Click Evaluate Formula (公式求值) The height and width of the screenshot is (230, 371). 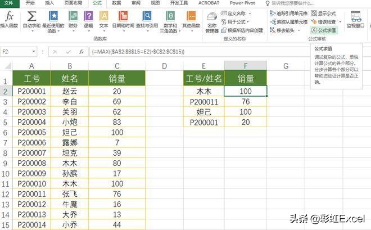tap(323, 30)
